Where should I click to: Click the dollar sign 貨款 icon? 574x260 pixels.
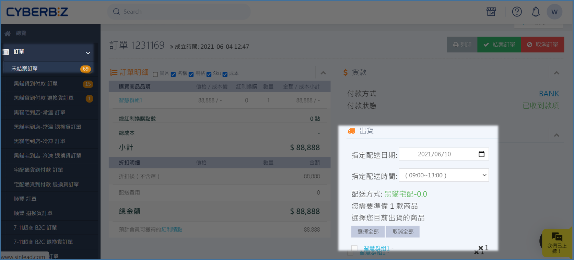[x=345, y=72]
